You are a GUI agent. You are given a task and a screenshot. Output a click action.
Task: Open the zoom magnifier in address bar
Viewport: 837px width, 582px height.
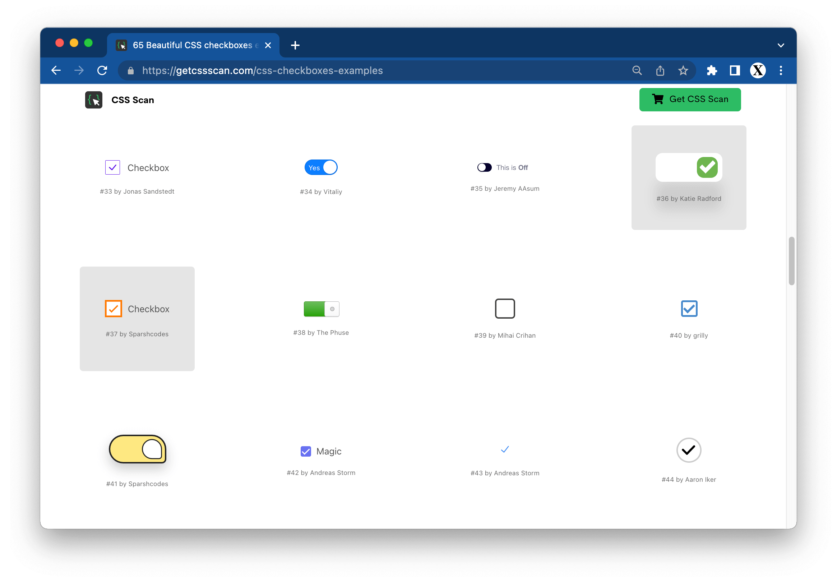637,70
